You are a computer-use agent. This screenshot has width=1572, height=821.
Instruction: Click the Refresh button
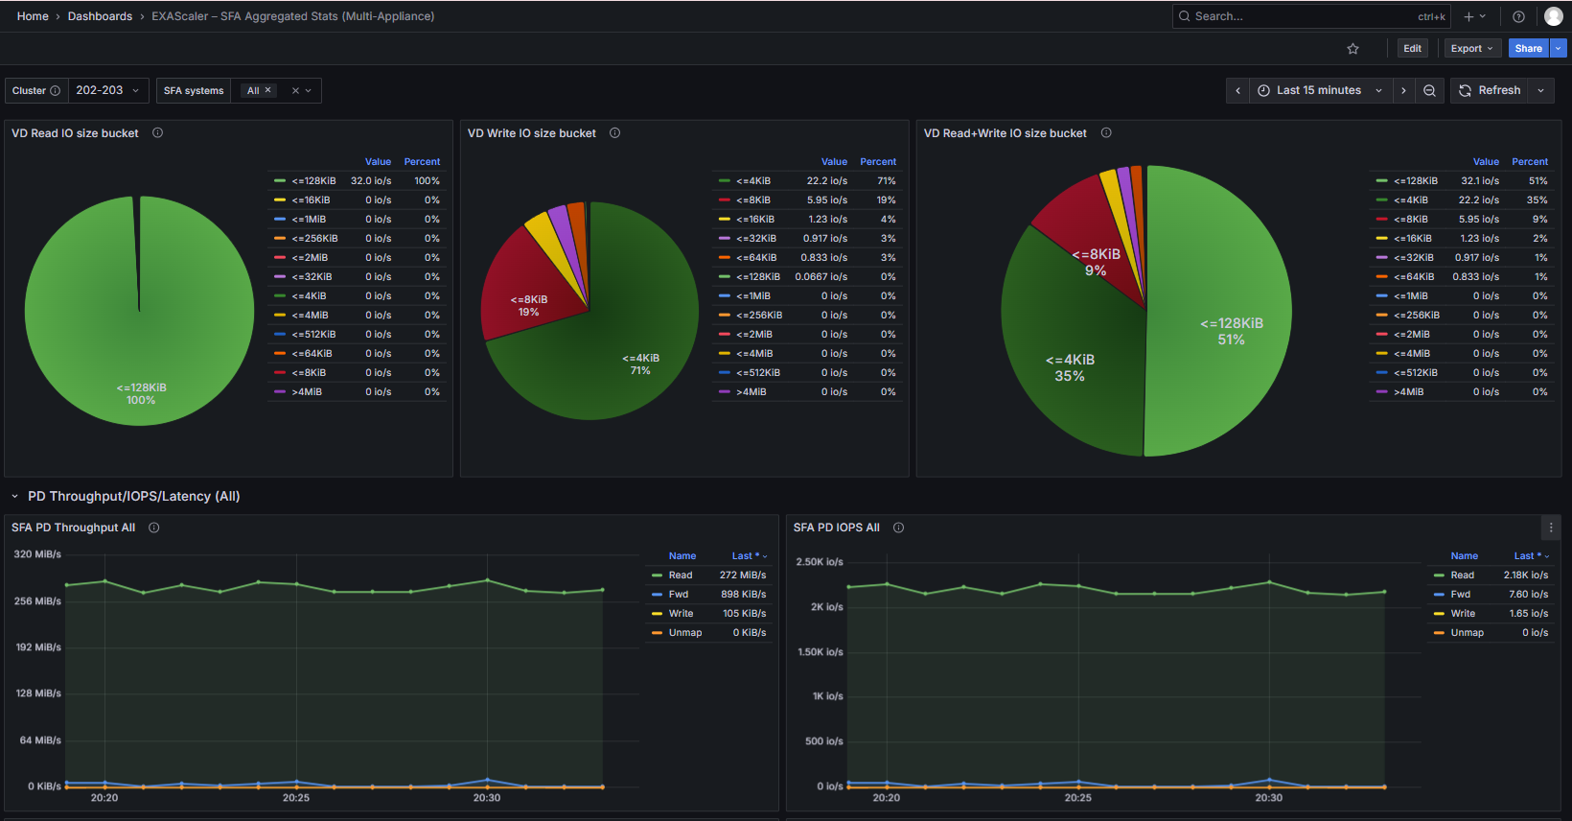click(1490, 90)
